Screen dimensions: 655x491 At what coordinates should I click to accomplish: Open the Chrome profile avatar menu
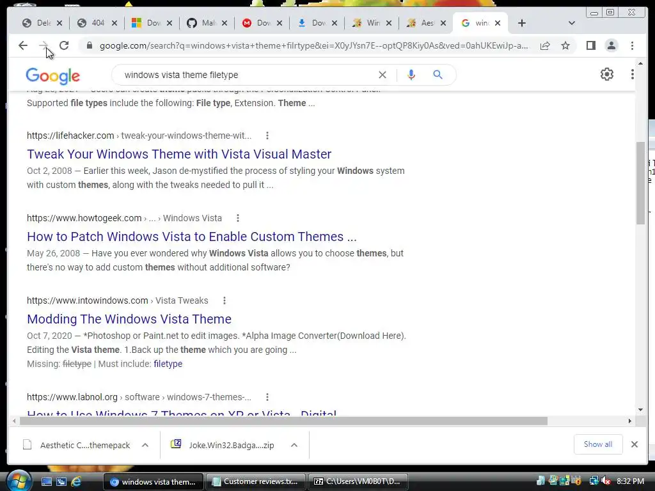click(x=611, y=45)
